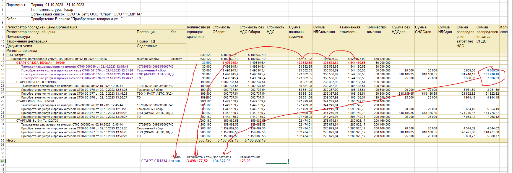Image resolution: width=513 pixels, height=173 pixels.
Task: Click the ООО "Старт" organization row
Action: pyautogui.click(x=15, y=55)
